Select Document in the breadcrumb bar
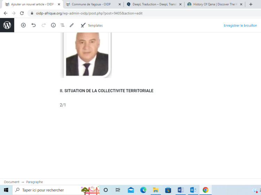This screenshot has height=195, width=261. pyautogui.click(x=12, y=182)
